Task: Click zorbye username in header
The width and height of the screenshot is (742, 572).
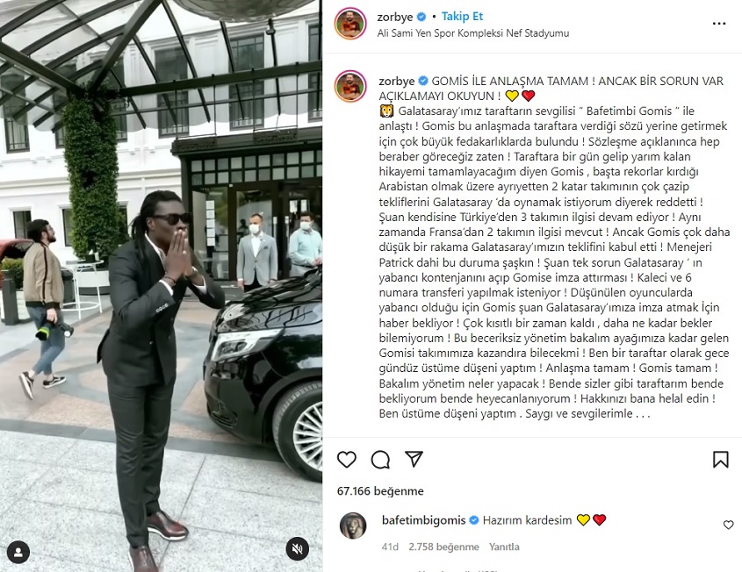Action: [395, 17]
